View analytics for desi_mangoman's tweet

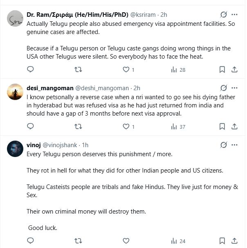pyautogui.click(x=178, y=127)
